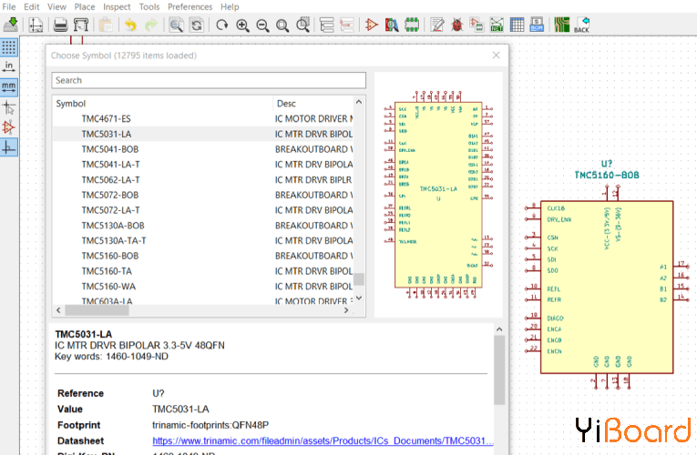Click the symbol list scroll-up arrow

[359, 102]
